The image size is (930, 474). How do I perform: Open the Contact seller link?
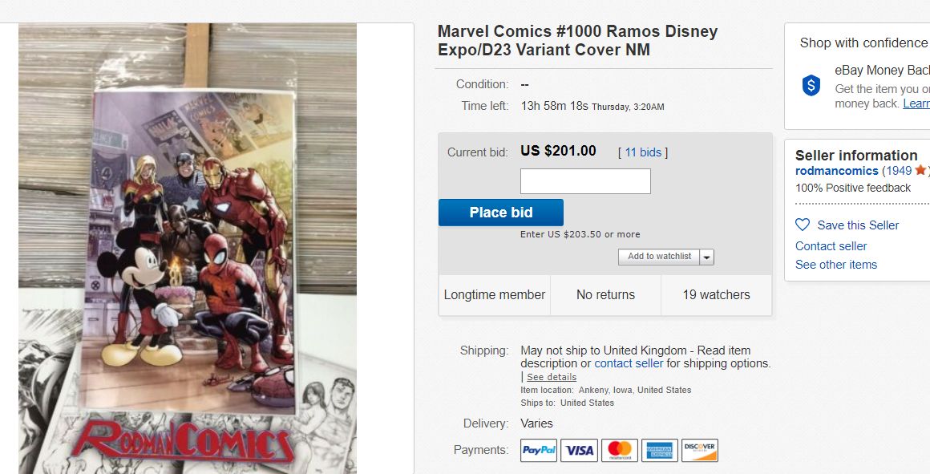click(x=831, y=246)
